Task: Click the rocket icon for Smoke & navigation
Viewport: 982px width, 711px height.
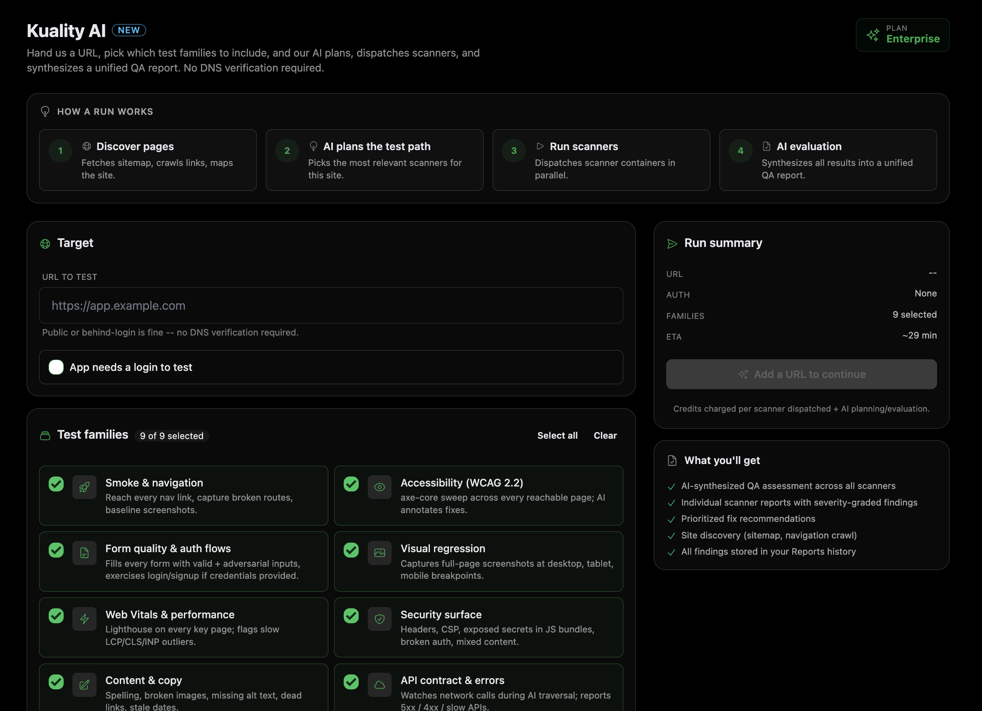Action: (x=84, y=487)
